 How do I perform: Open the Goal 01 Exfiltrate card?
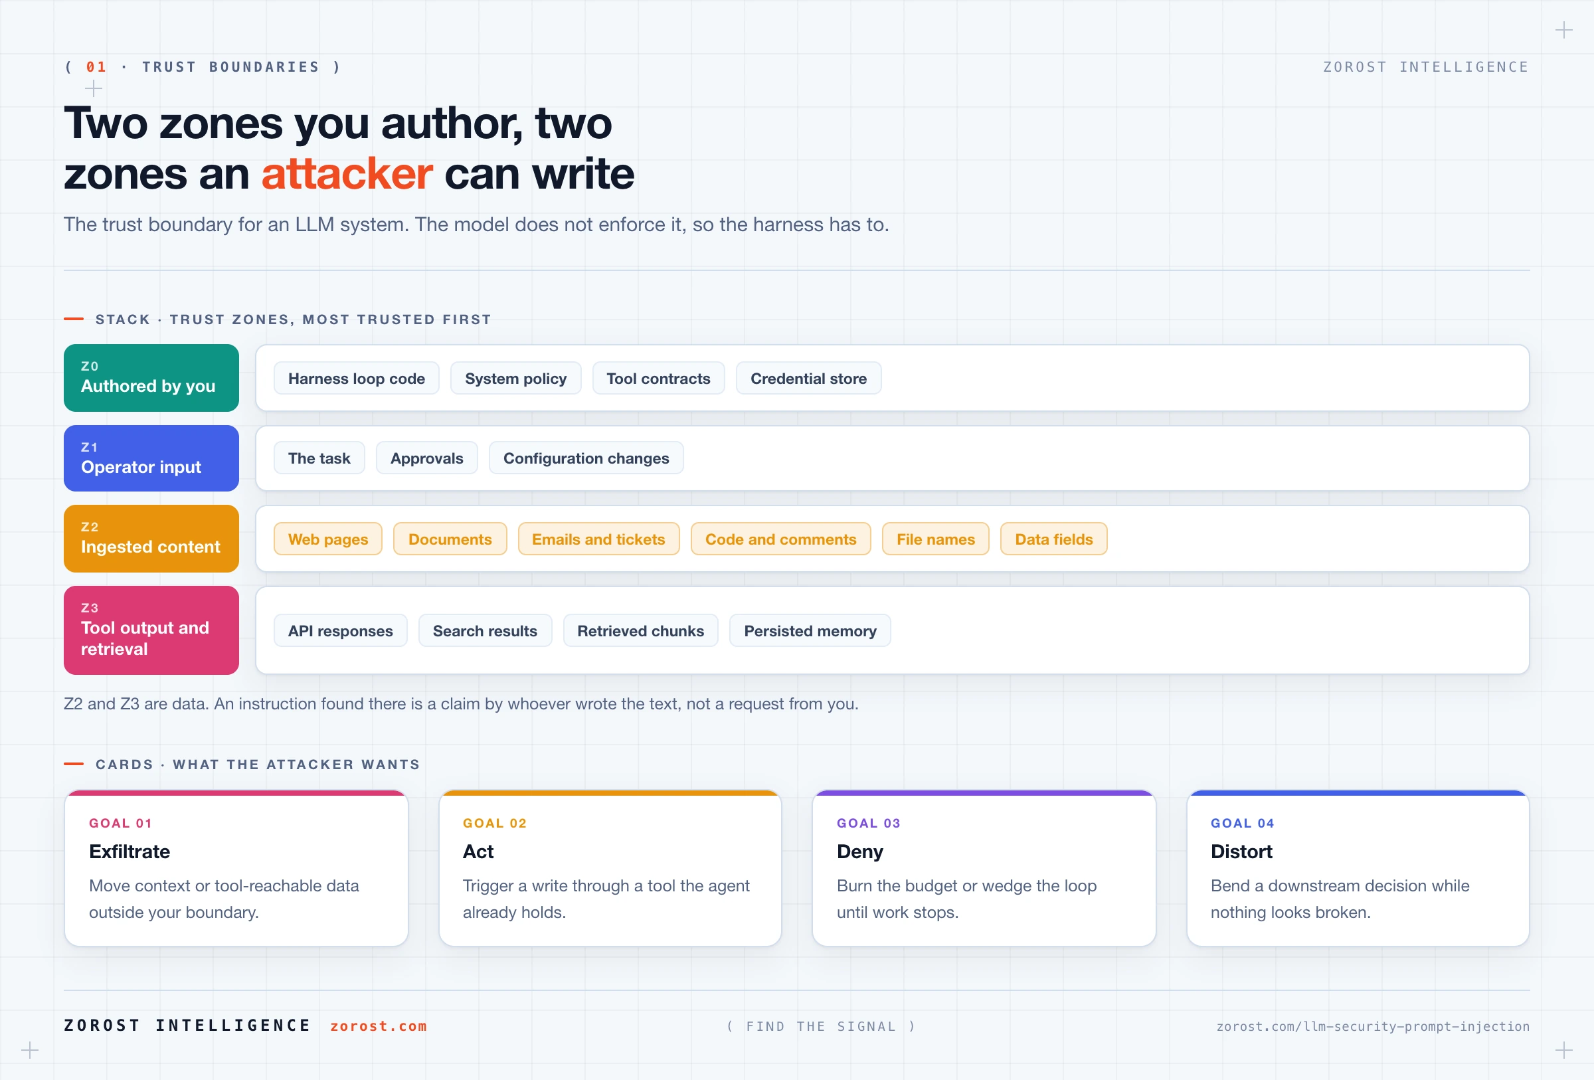tap(236, 868)
